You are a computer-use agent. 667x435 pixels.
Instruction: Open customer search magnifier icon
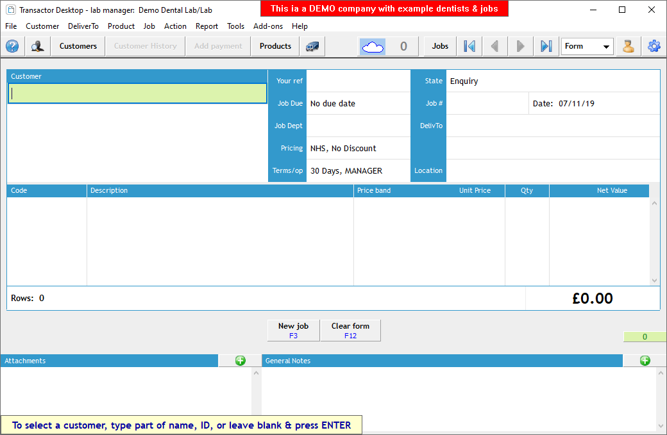point(38,46)
